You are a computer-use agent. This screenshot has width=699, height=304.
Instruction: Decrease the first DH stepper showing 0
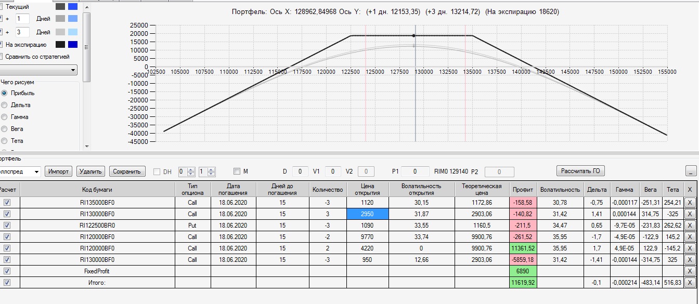[x=191, y=174]
